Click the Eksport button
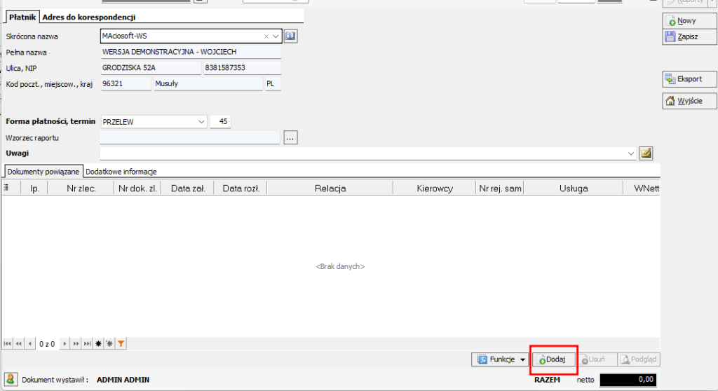This screenshot has height=391, width=718. (682, 79)
